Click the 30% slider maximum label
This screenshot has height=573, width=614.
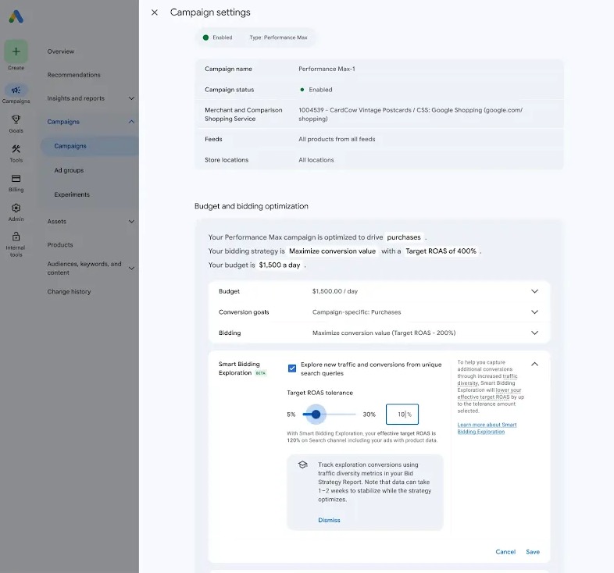[x=369, y=414]
